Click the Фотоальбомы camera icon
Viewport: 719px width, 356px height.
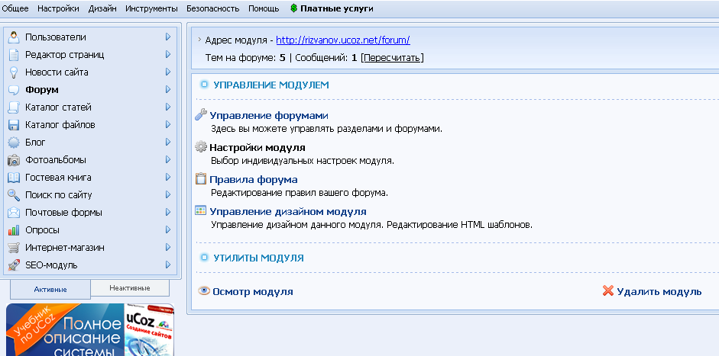pos(14,160)
